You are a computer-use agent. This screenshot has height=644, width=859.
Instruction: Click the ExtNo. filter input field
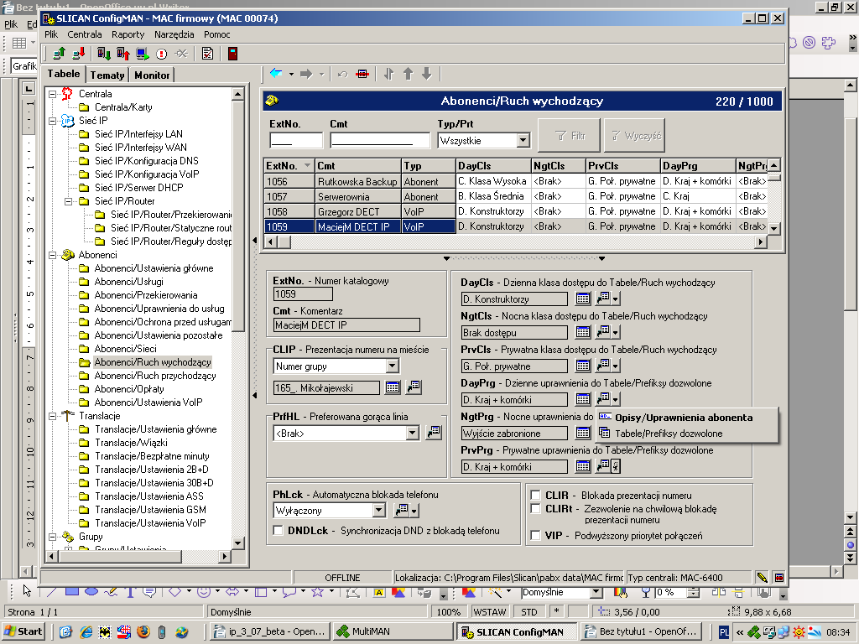pyautogui.click(x=296, y=141)
